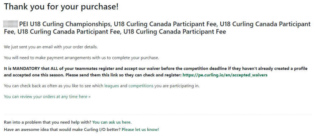Select the "You can ask us here" link
This screenshot has height=135, width=321.
point(112,122)
